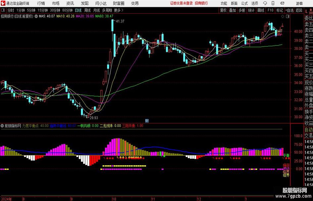The width and height of the screenshot is (313, 201).
Task: Open the 选项 menu
Action: click(x=254, y=3)
